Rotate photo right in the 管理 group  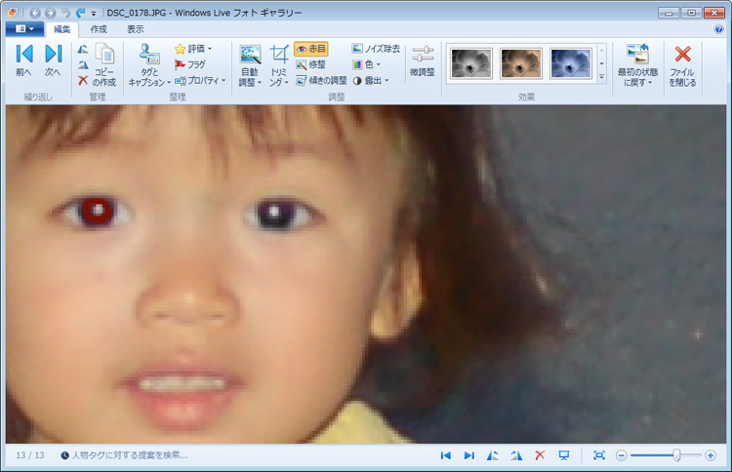pyautogui.click(x=83, y=64)
